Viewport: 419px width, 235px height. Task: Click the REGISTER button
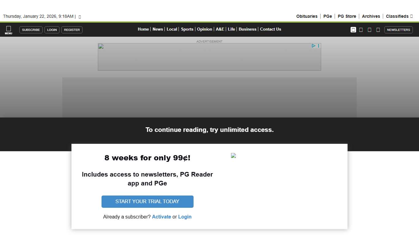(x=72, y=30)
